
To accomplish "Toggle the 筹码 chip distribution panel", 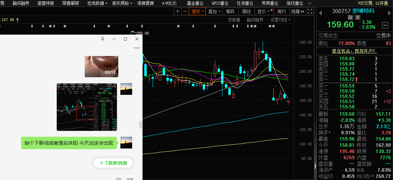I will tap(230, 11).
